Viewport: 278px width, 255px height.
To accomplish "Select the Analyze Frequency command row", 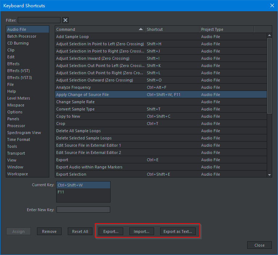I will click(x=100, y=87).
